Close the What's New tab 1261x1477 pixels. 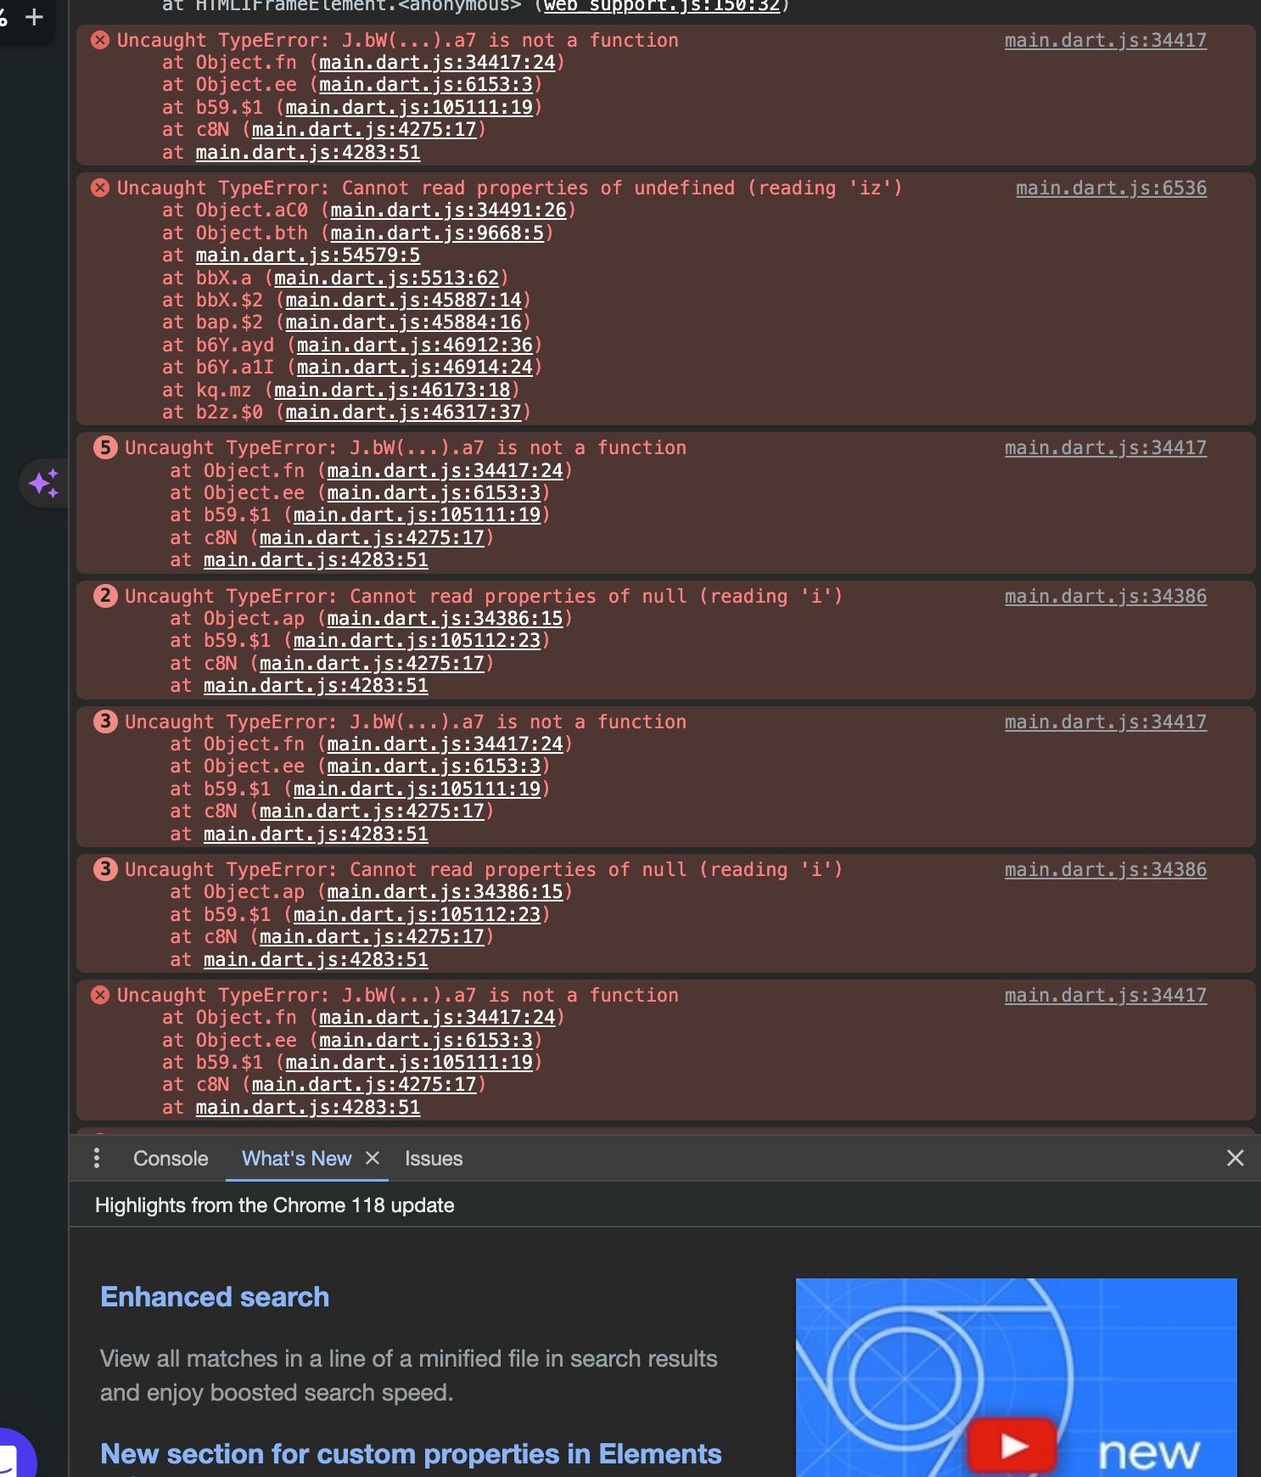click(x=372, y=1158)
